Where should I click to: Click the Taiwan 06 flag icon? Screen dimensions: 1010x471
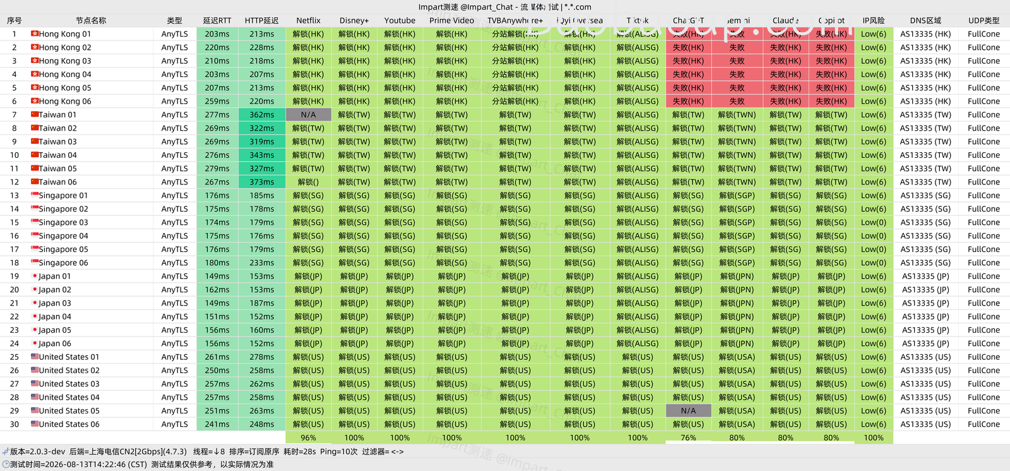pyautogui.click(x=35, y=182)
